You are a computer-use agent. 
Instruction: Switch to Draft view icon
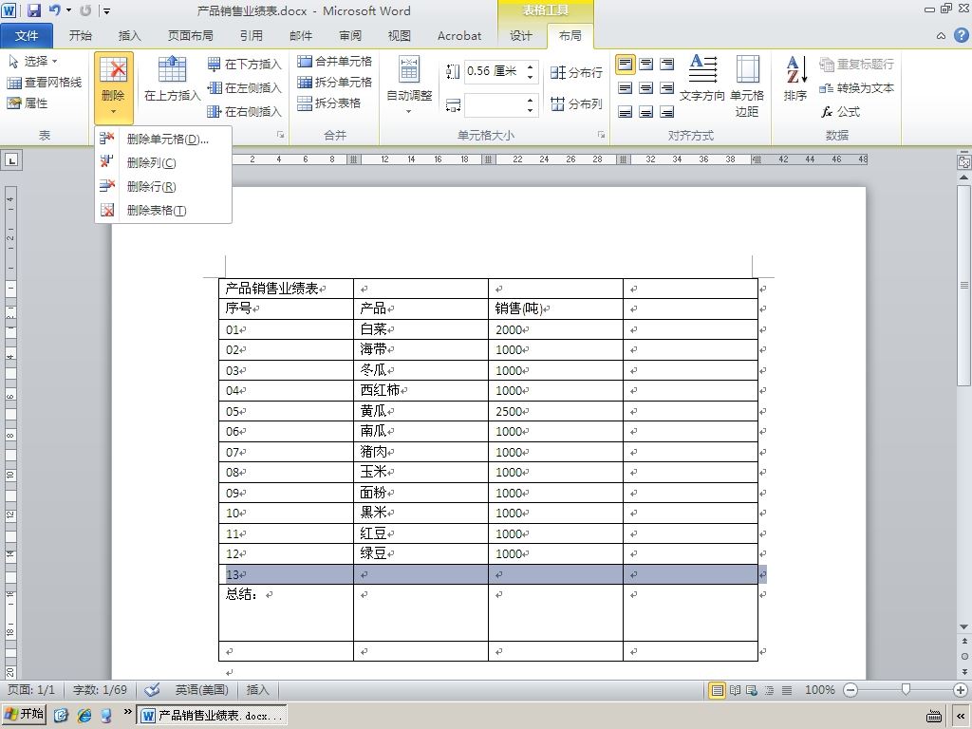pyautogui.click(x=787, y=690)
